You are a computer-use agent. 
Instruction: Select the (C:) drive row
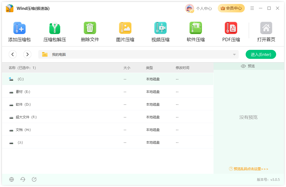pos(108,79)
